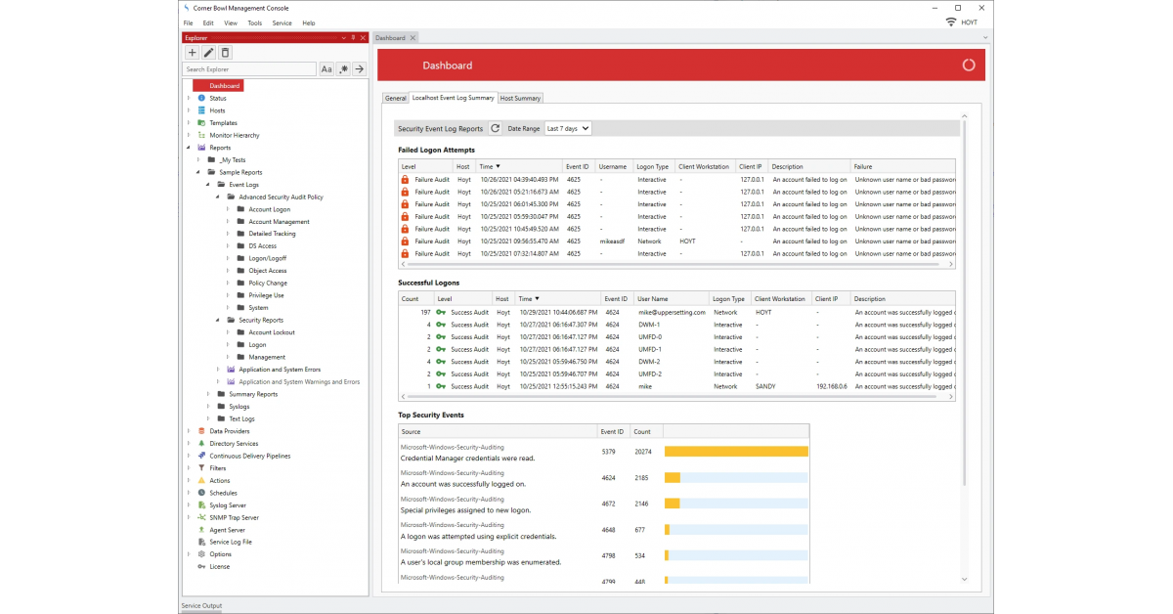Click the Credential Manager event count bar
This screenshot has width=1173, height=614.
point(736,452)
